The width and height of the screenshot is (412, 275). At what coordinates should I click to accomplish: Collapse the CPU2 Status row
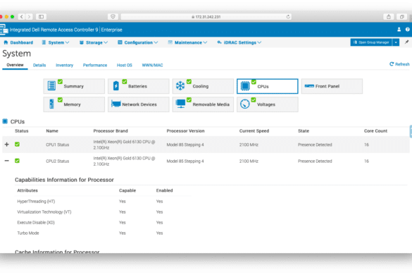point(7,161)
